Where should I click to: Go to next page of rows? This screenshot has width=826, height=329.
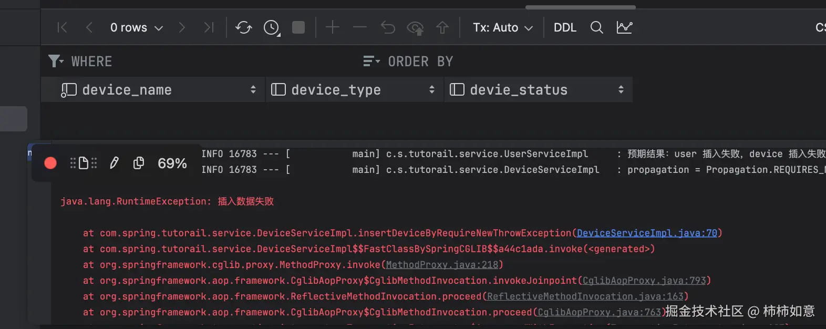click(x=182, y=27)
